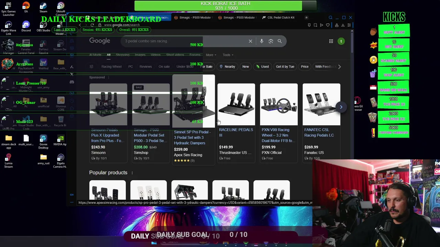Click into the Google search text field
This screenshot has height=247, width=440.
(x=184, y=41)
